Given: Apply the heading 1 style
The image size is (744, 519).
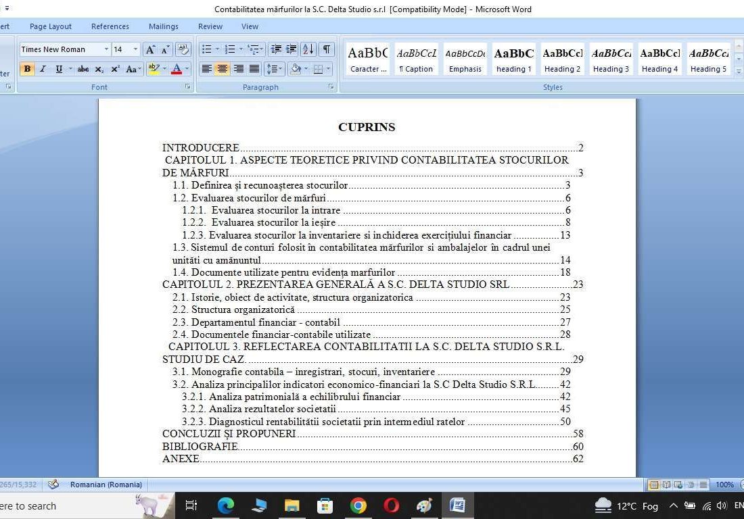Looking at the screenshot, I should 514,59.
